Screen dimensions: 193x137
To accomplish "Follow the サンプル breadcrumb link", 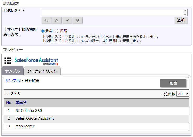I will 13,81.
